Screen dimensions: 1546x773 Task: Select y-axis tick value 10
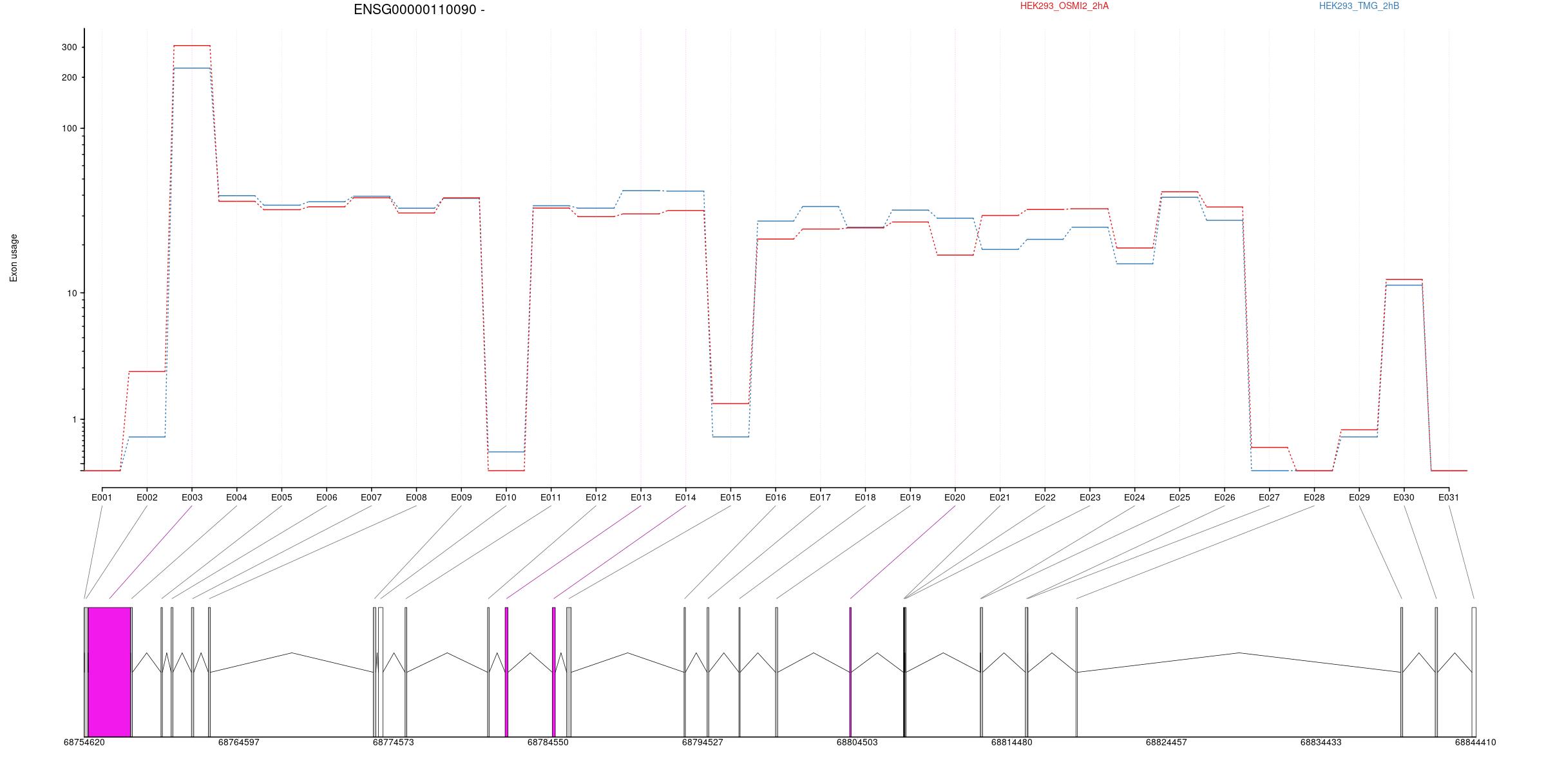pos(72,293)
